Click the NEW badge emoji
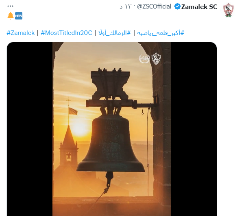This screenshot has width=235, height=216. 19,16
